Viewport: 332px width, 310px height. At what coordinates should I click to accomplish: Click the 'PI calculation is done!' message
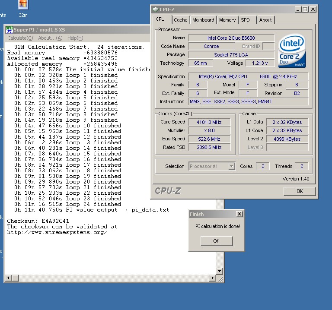tap(218, 226)
